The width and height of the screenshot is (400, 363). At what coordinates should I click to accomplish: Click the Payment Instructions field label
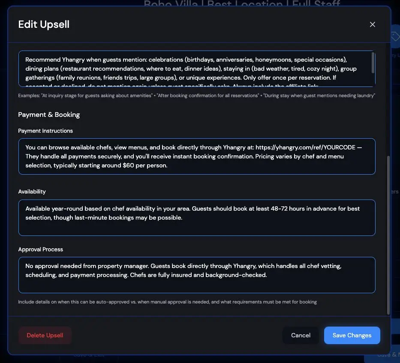tap(45, 131)
